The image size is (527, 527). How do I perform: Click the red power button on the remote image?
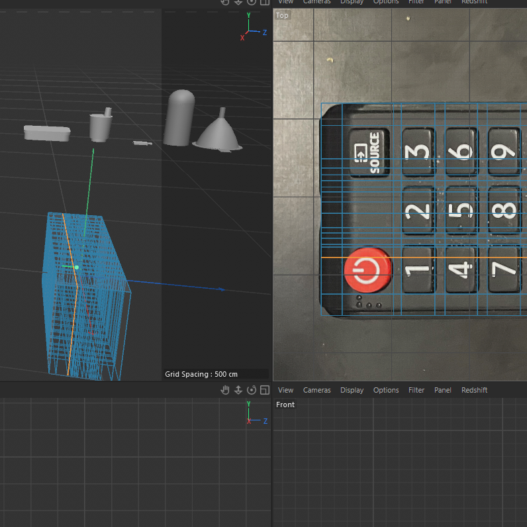coord(367,270)
